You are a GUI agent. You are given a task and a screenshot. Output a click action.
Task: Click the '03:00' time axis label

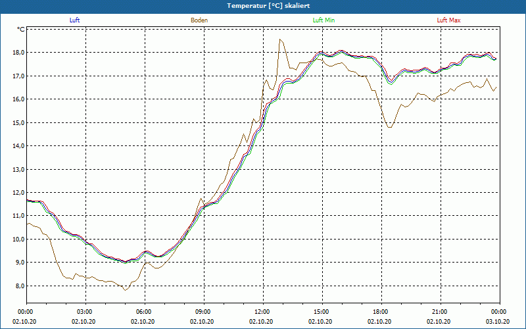pyautogui.click(x=86, y=312)
